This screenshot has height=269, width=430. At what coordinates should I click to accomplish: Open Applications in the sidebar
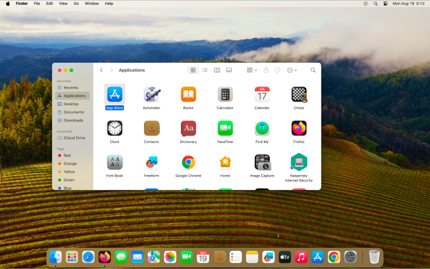tap(73, 96)
